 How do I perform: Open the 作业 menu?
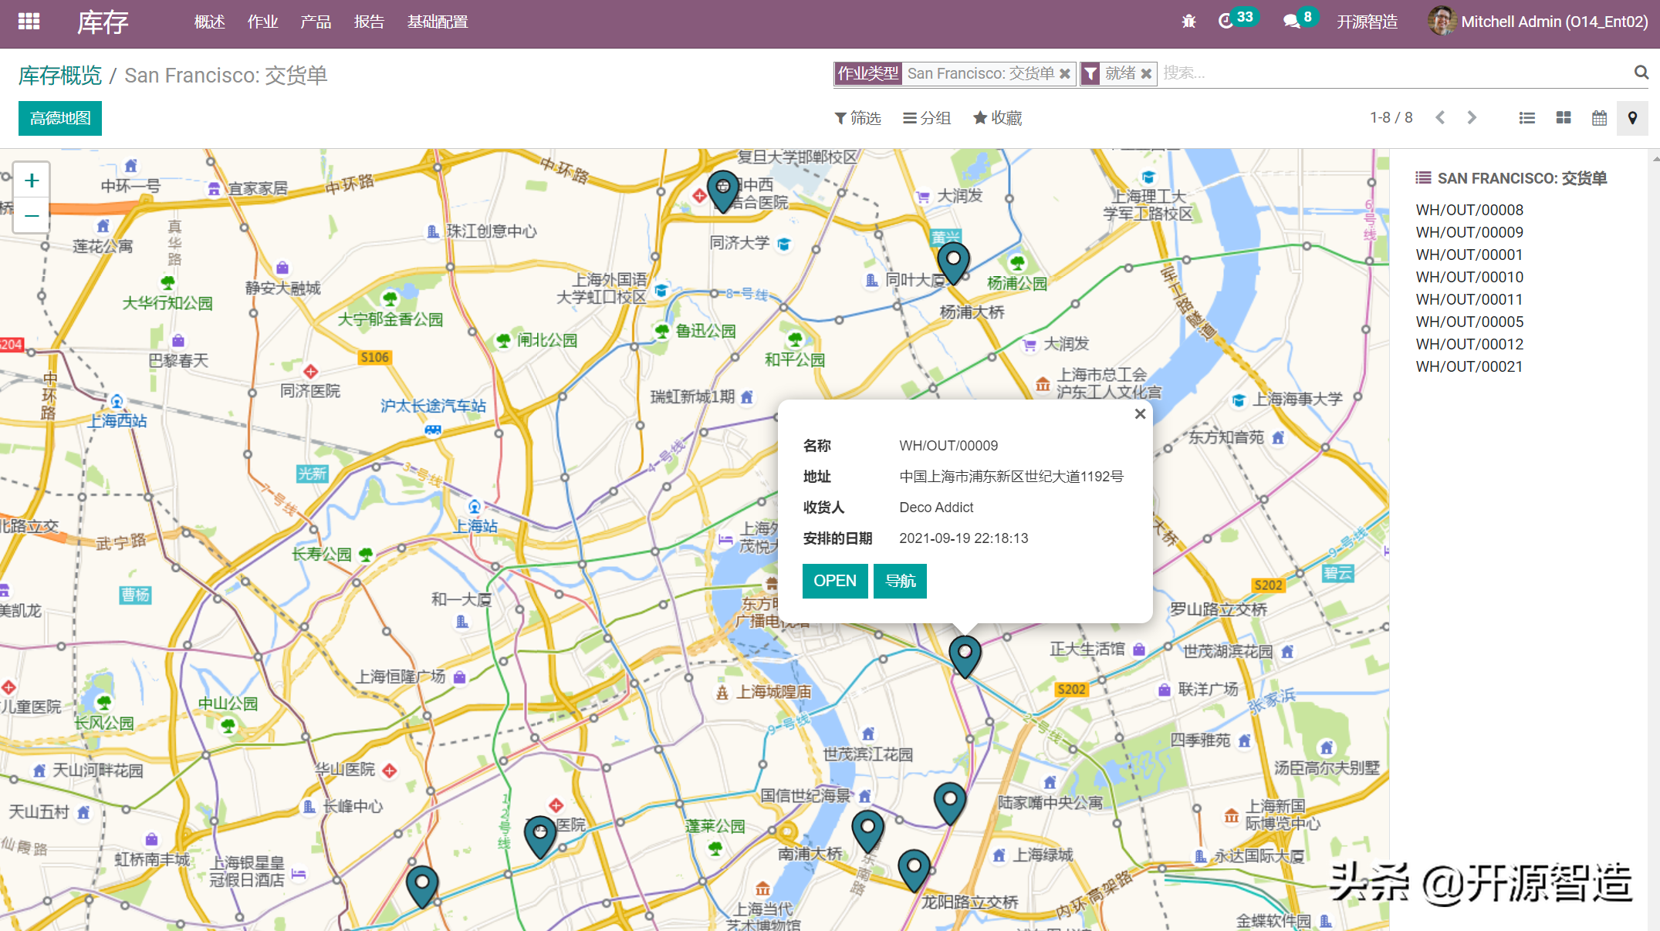pos(262,22)
